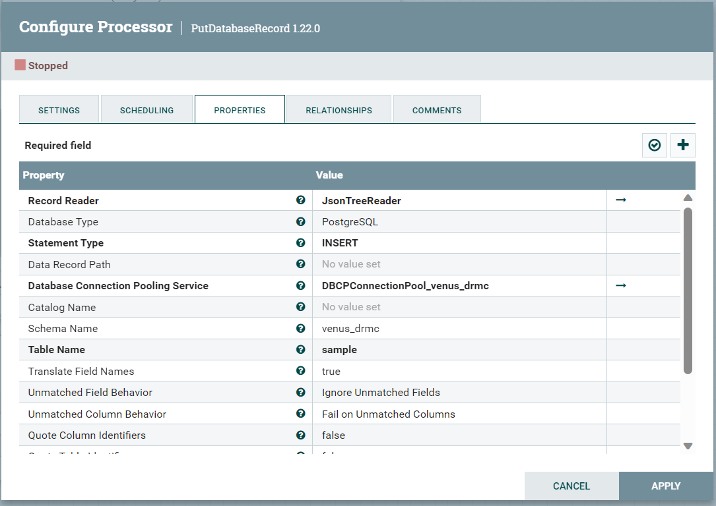Edit Catalog Name empty value

point(459,307)
